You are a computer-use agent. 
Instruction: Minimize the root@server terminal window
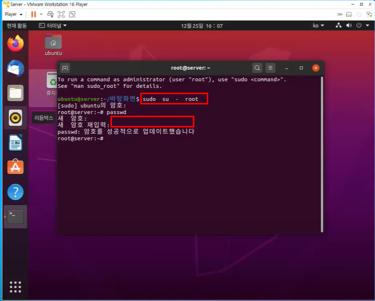(x=287, y=68)
